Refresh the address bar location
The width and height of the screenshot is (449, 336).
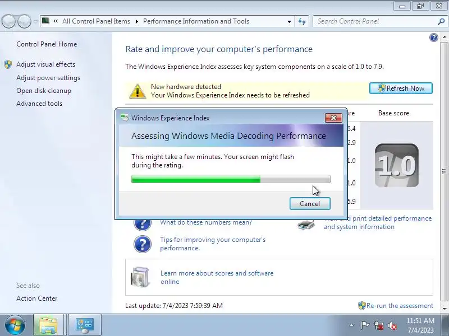(302, 21)
